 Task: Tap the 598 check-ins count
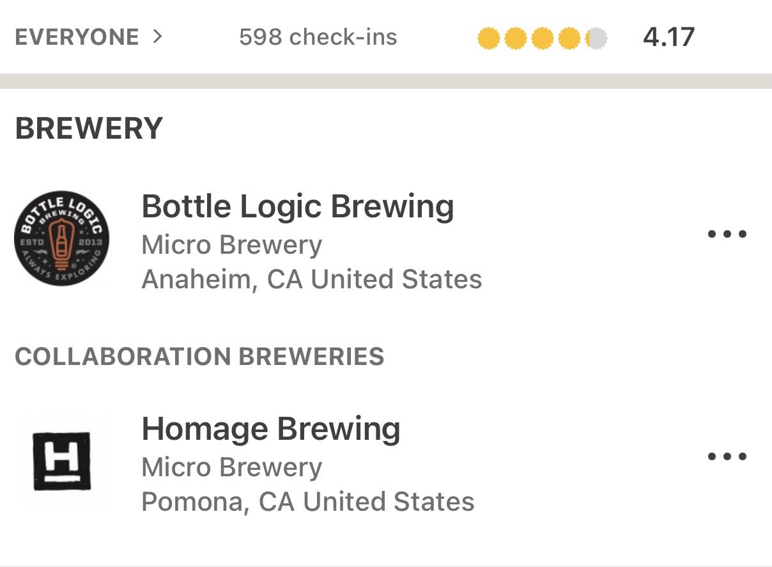[318, 37]
